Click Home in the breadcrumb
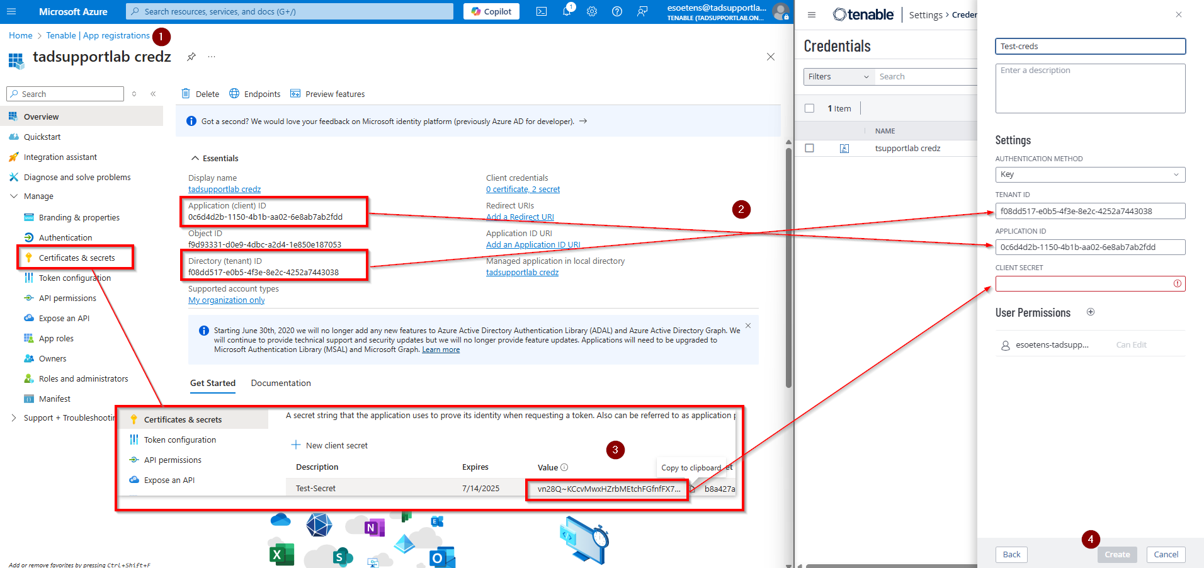The width and height of the screenshot is (1204, 568). pyautogui.click(x=21, y=35)
